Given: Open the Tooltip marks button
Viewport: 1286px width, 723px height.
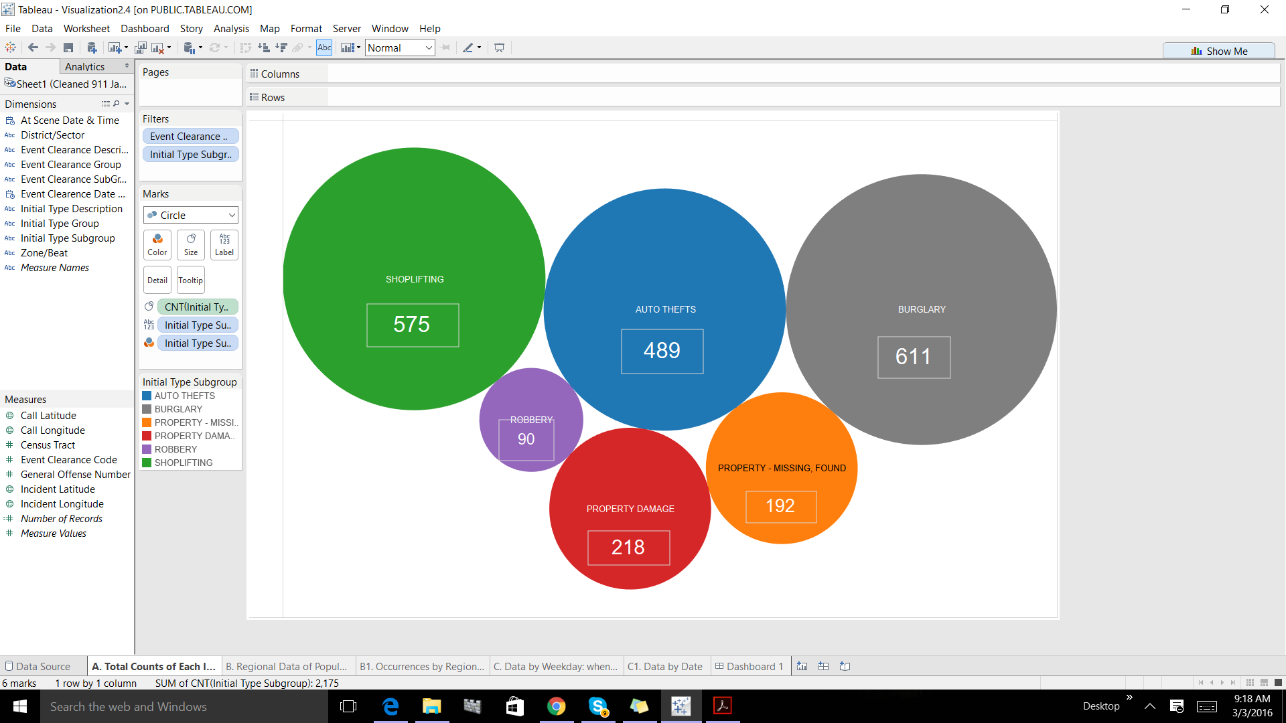Looking at the screenshot, I should (191, 280).
